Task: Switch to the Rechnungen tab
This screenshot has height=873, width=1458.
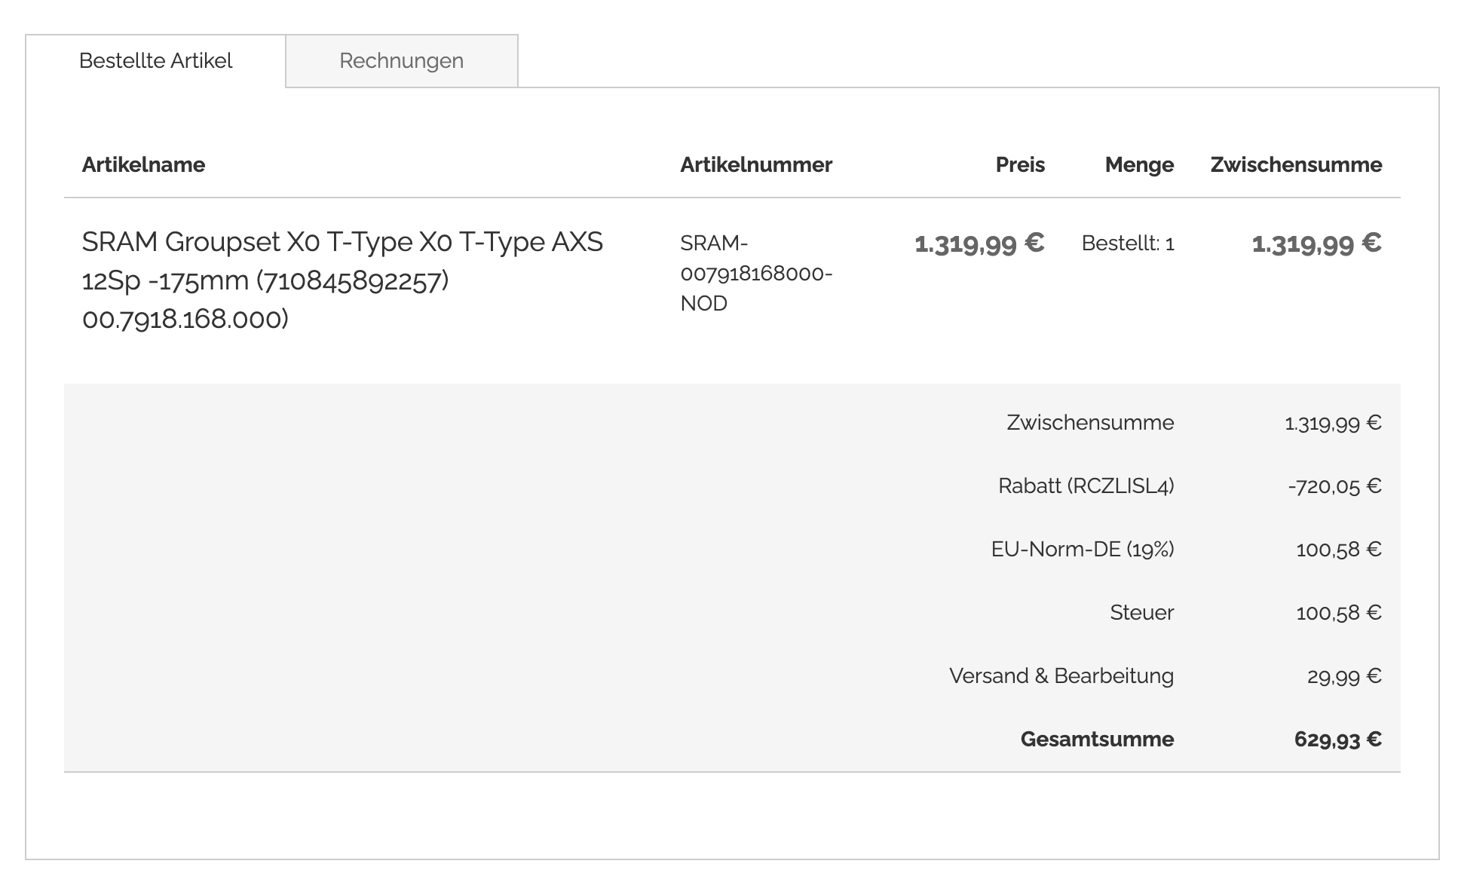Action: 401,61
